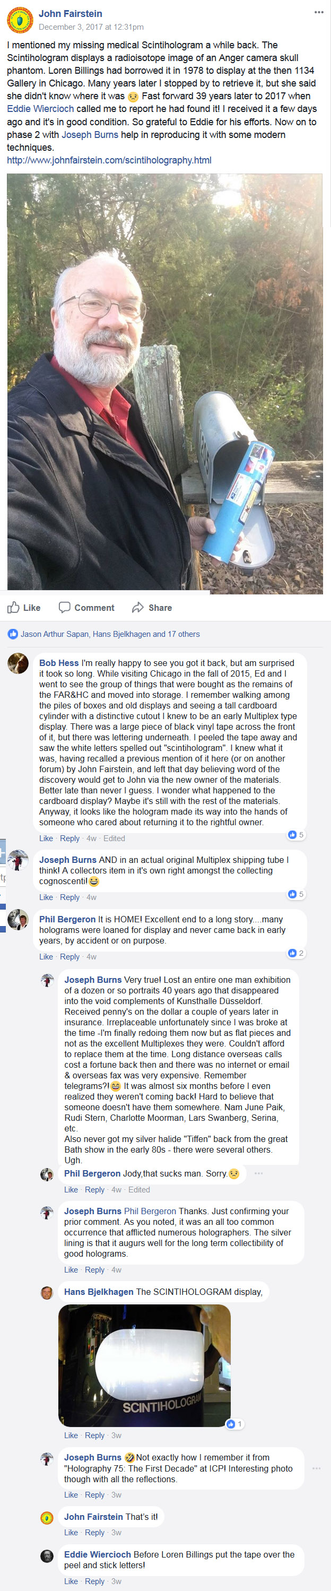Toggle Like on John Fairstein's "That's it!" comment
331x1591 pixels.
click(x=71, y=1532)
